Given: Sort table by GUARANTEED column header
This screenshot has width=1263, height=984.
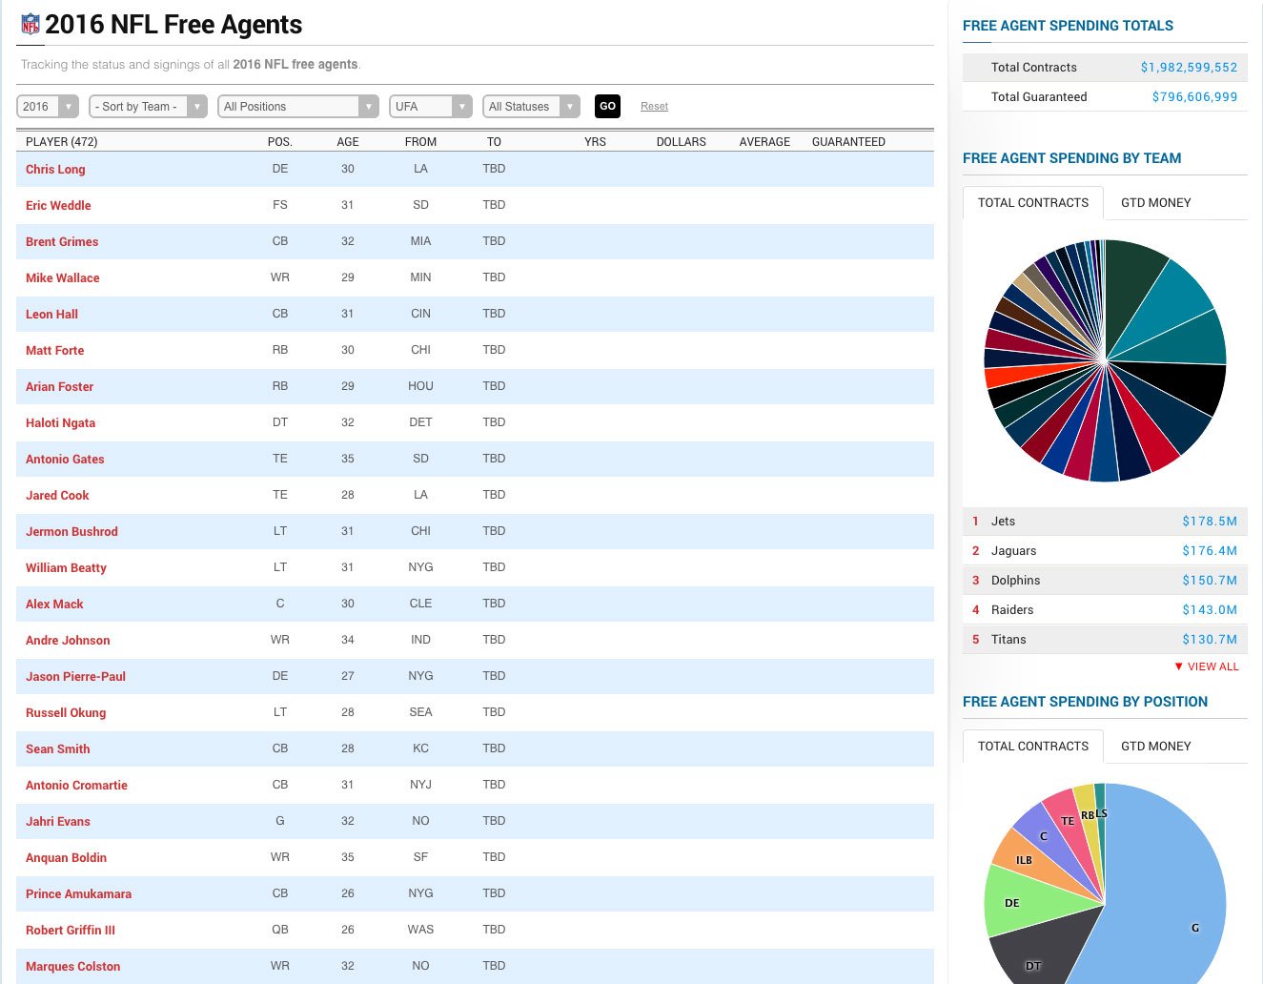Looking at the screenshot, I should tap(848, 141).
